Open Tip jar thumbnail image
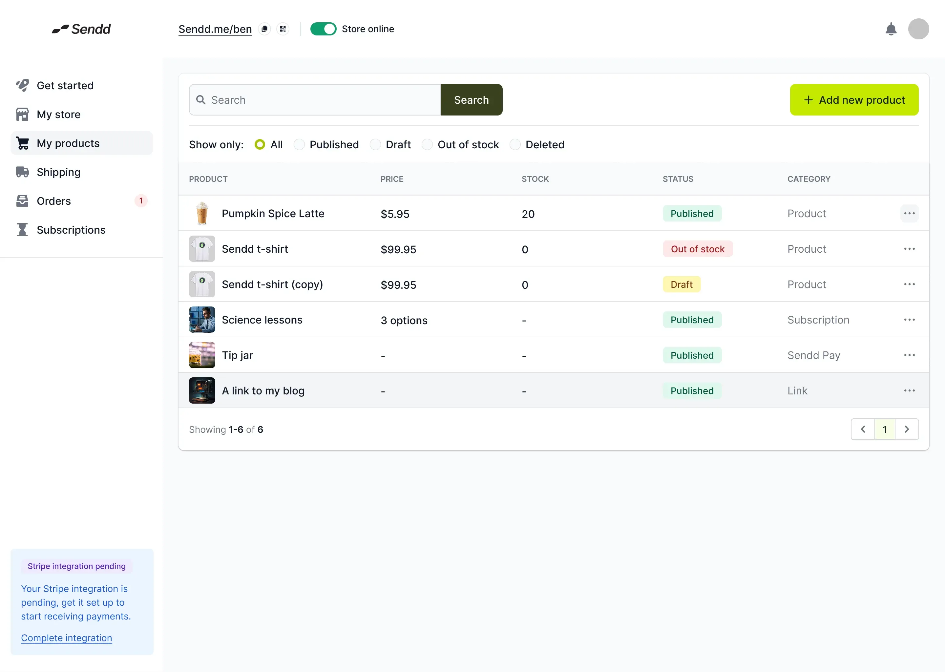 202,355
